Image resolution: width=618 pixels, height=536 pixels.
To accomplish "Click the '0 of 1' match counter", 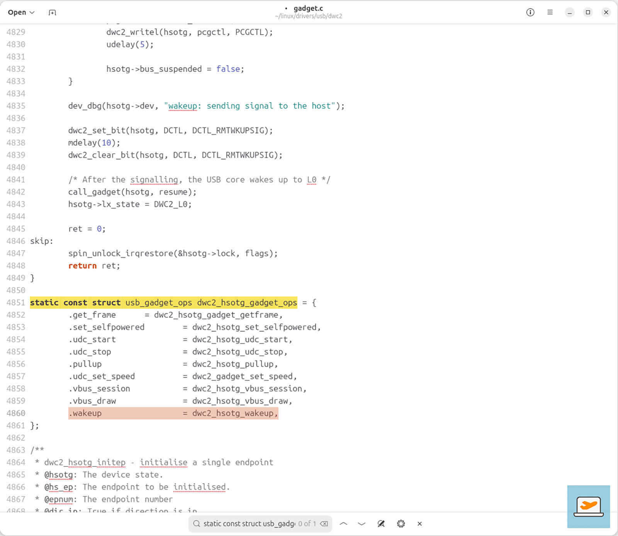I will [307, 524].
